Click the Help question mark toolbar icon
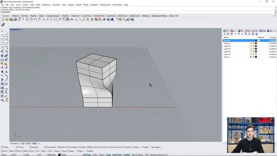This screenshot has height=156, width=277. (132, 19)
